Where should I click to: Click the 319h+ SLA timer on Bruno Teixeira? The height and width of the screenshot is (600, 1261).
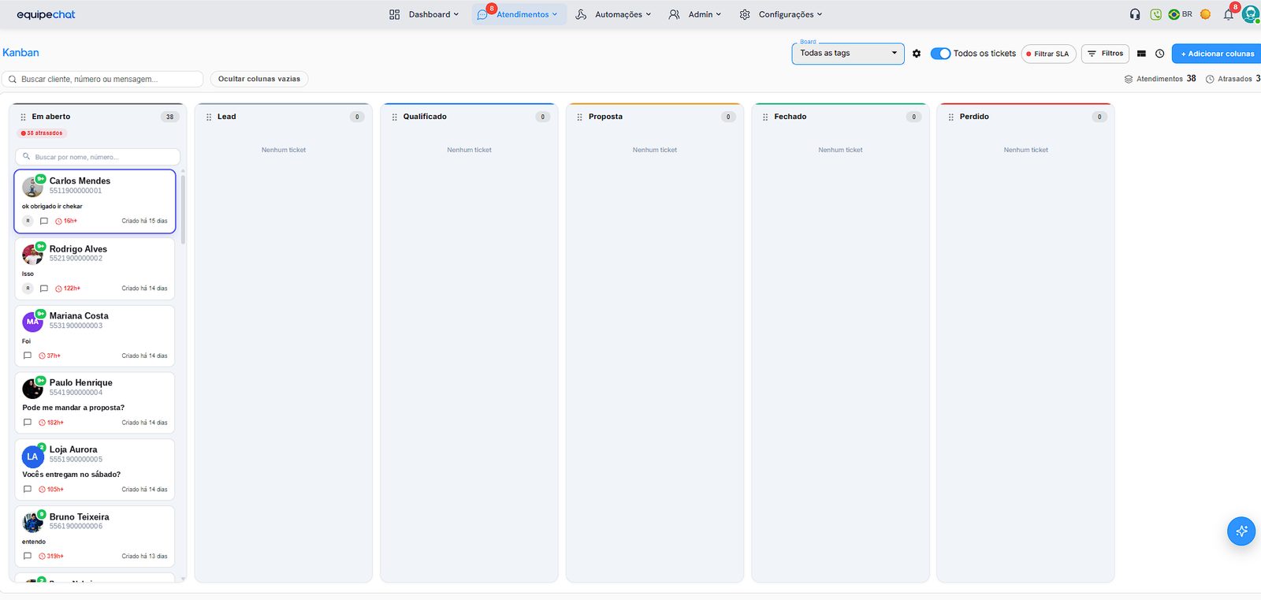51,557
